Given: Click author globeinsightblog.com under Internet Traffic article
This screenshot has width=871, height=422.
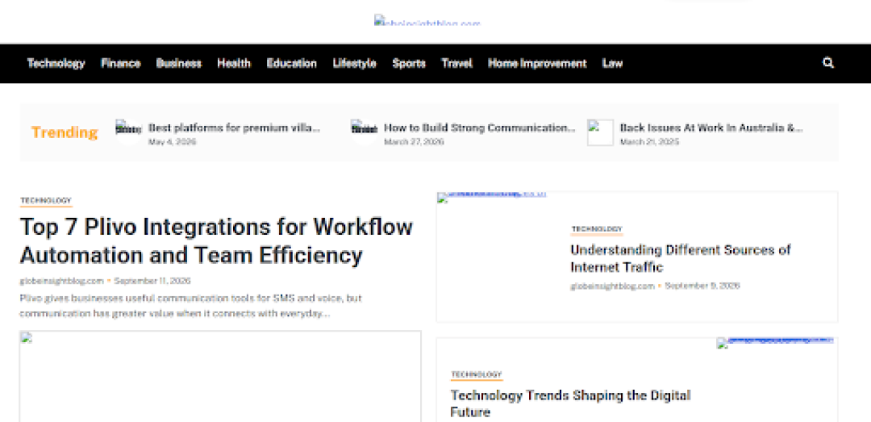Looking at the screenshot, I should [x=612, y=286].
